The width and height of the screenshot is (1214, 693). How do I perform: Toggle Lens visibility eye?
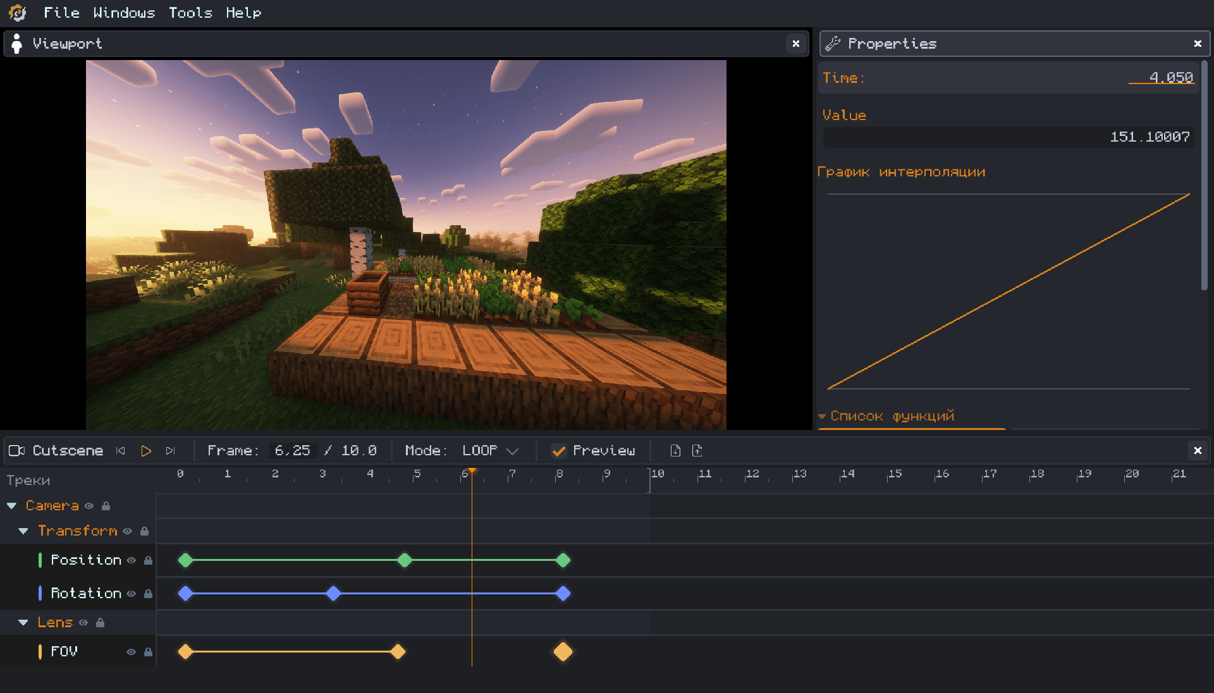coord(83,623)
